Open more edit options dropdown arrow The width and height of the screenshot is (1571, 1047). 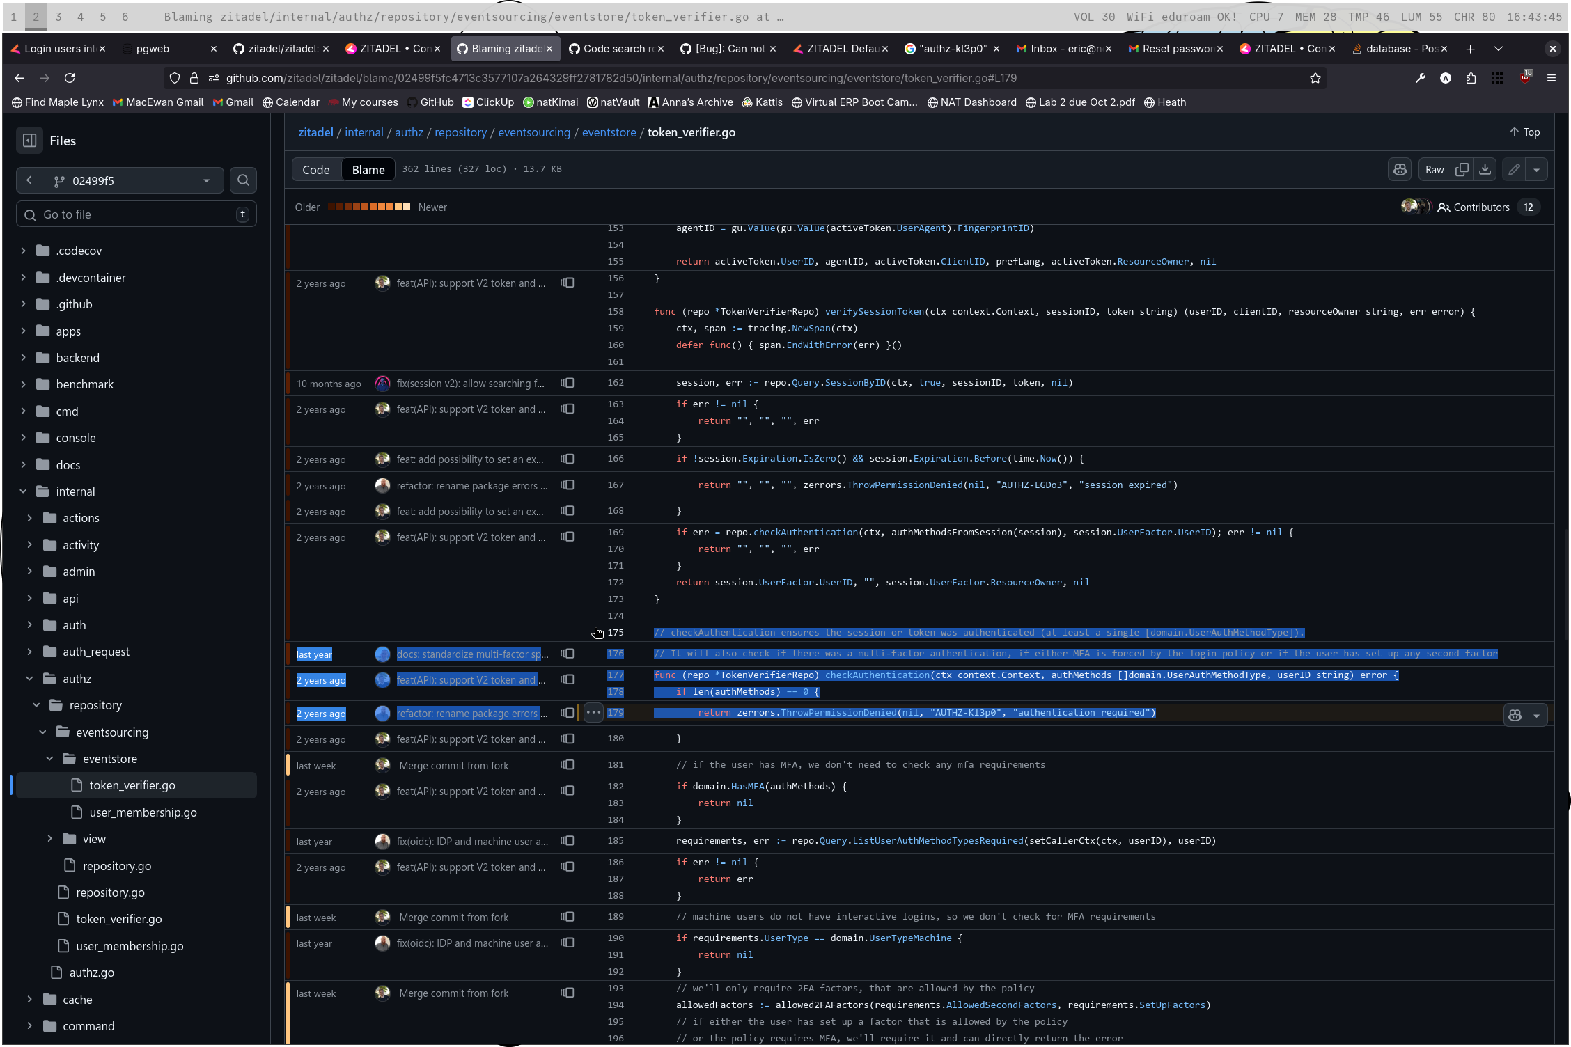point(1536,169)
